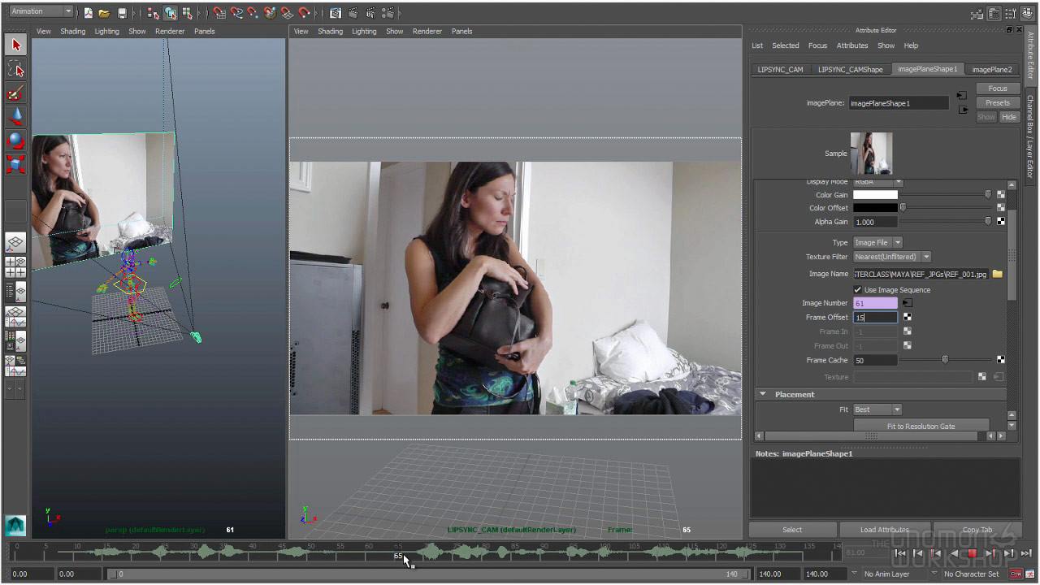The image size is (1040, 585).
Task: Open the Texture Filter dropdown
Action: [891, 257]
